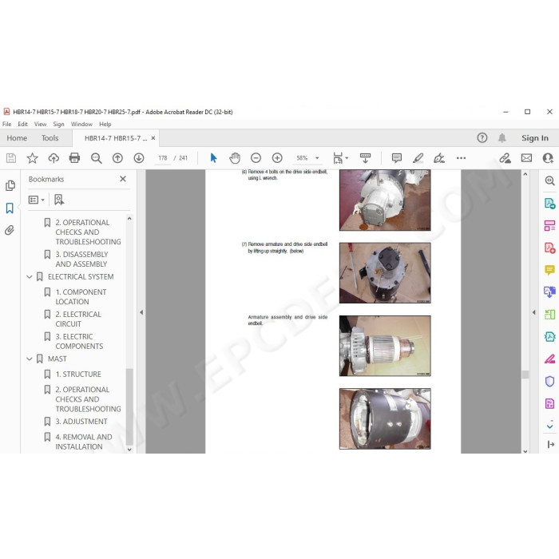Viewport: 559px width, 559px height.
Task: Show more toolbar tools ellipsis
Action: [461, 158]
